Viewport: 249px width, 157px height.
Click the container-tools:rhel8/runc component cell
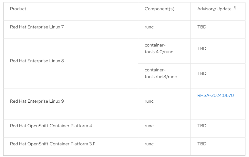pyautogui.click(x=164, y=76)
